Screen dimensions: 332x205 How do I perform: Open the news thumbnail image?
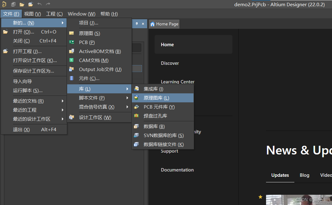[x=299, y=200]
